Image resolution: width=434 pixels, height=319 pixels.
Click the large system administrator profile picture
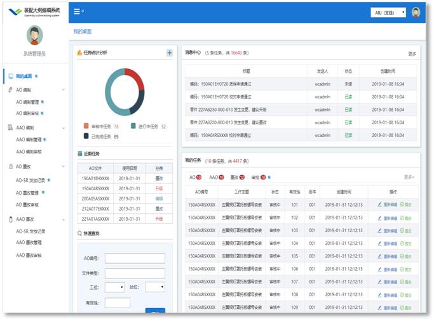34,36
